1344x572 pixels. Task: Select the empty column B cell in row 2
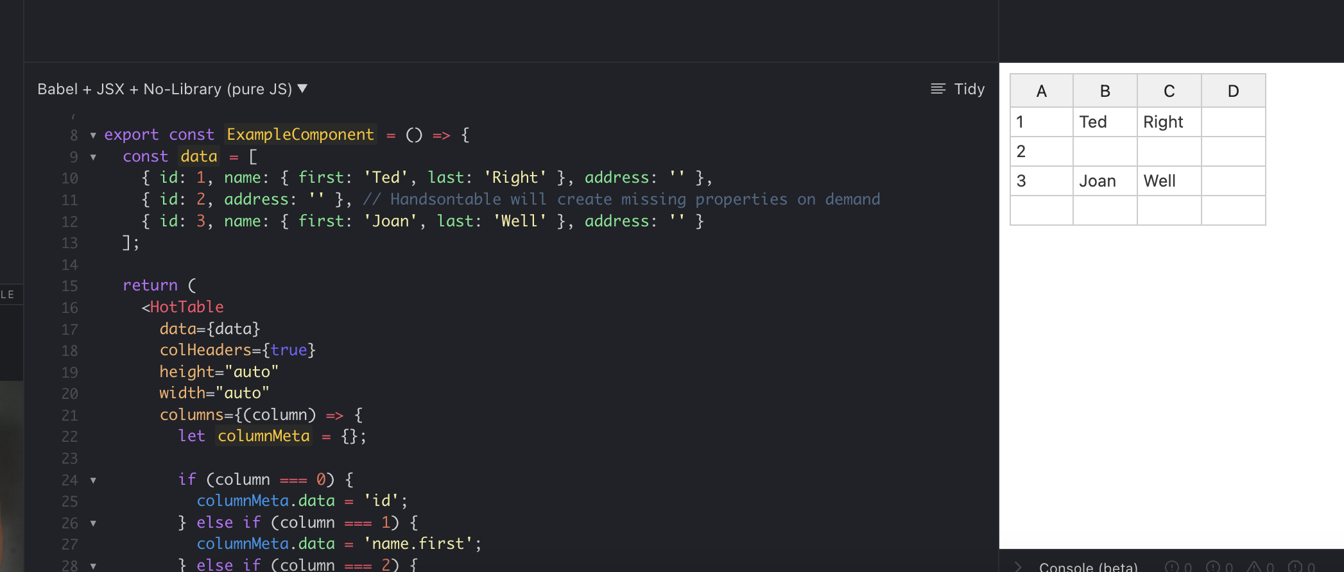point(1105,151)
